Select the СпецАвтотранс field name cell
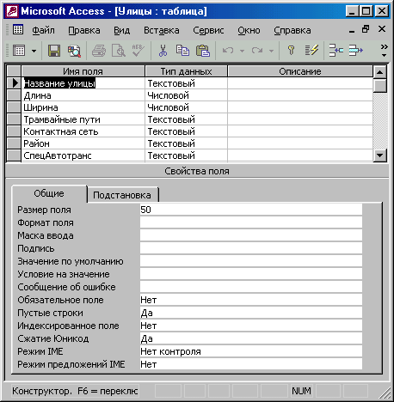Viewport: 394px width, 402px height. tap(83, 155)
